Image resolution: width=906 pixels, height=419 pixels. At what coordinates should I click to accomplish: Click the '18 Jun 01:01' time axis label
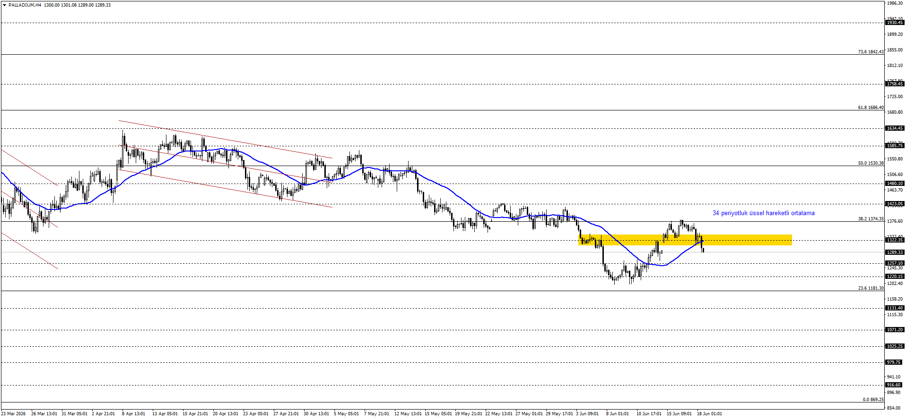click(x=709, y=414)
